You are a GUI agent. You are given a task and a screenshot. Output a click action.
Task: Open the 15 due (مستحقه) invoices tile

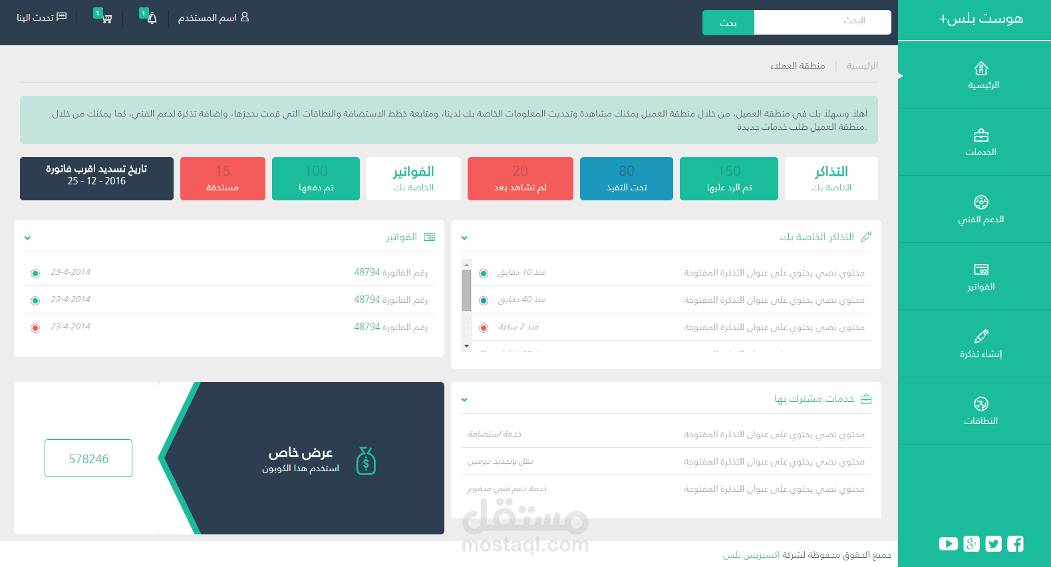(223, 178)
